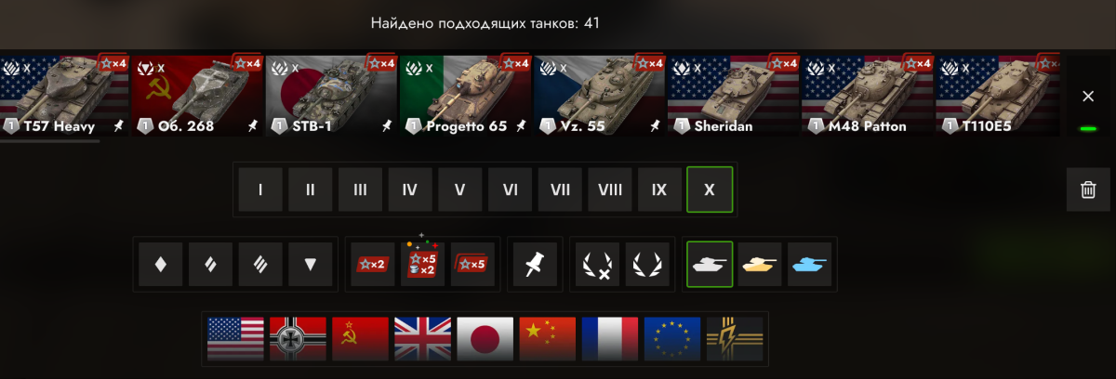The width and height of the screenshot is (1116, 379).
Task: Filter by Japanese nation flag
Action: click(485, 338)
